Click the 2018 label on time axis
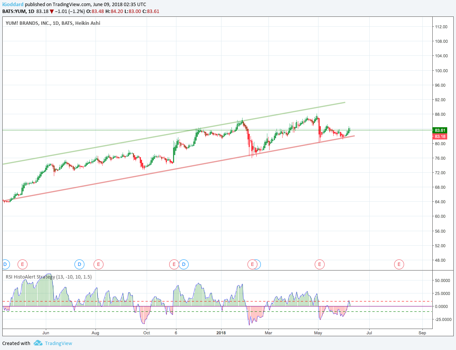The height and width of the screenshot is (350, 456). [x=221, y=333]
